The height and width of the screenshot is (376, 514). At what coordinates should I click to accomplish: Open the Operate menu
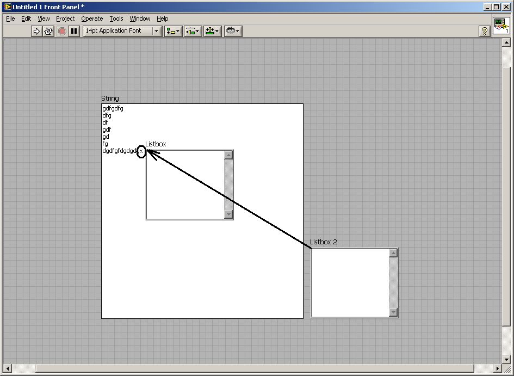coord(92,19)
